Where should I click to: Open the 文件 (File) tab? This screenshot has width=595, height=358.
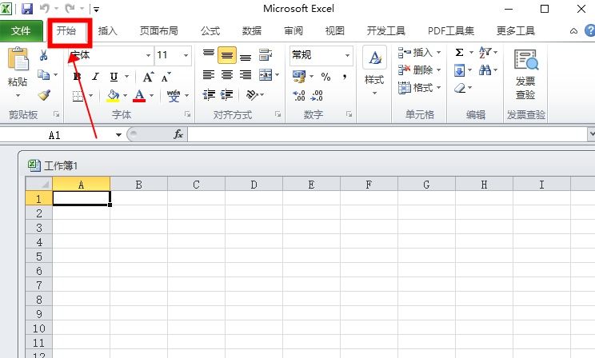click(22, 30)
